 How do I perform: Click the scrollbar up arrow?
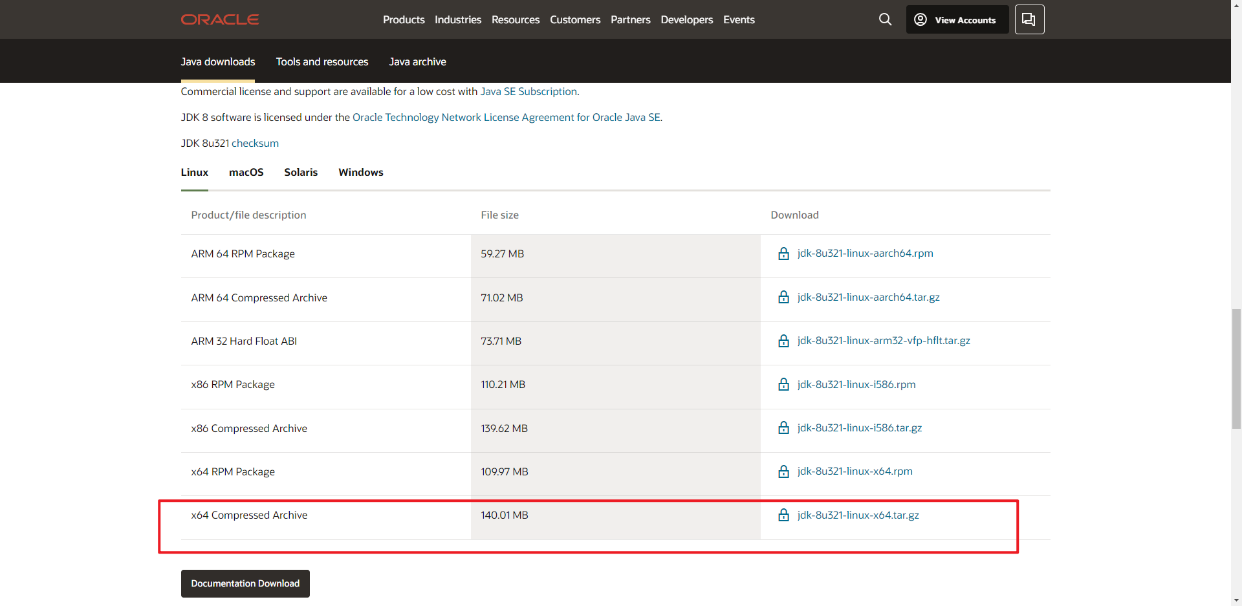click(1236, 5)
